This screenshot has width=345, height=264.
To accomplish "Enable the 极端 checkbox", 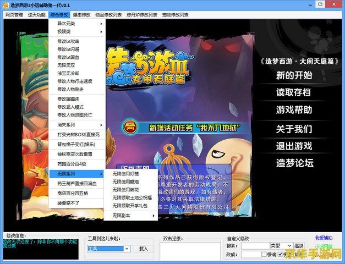I will [x=264, y=255].
